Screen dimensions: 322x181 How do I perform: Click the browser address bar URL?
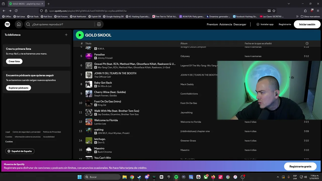88,11
